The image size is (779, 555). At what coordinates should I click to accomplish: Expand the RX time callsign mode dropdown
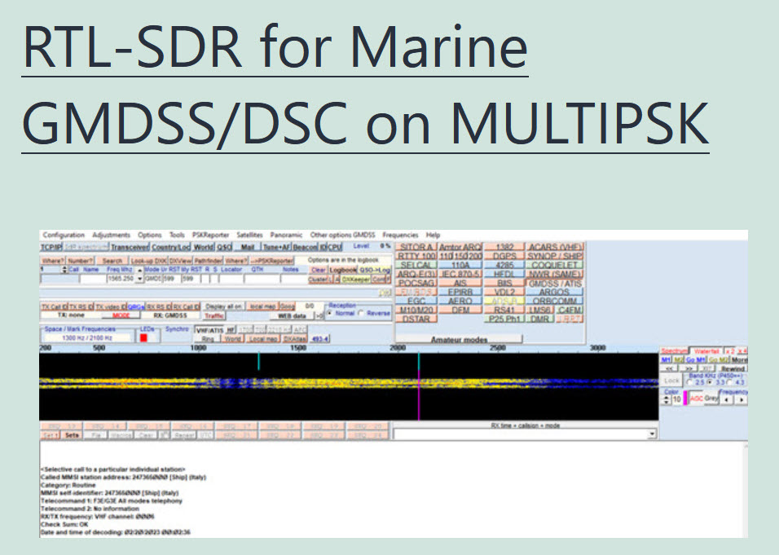click(651, 435)
